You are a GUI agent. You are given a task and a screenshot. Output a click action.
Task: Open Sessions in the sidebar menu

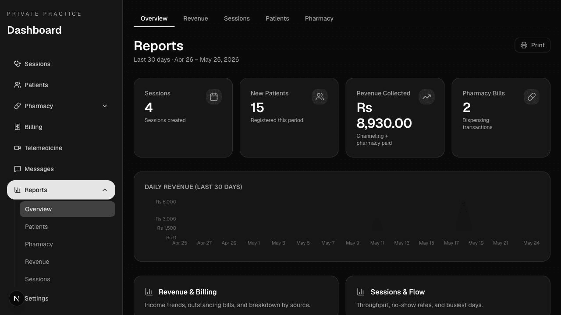click(x=61, y=64)
